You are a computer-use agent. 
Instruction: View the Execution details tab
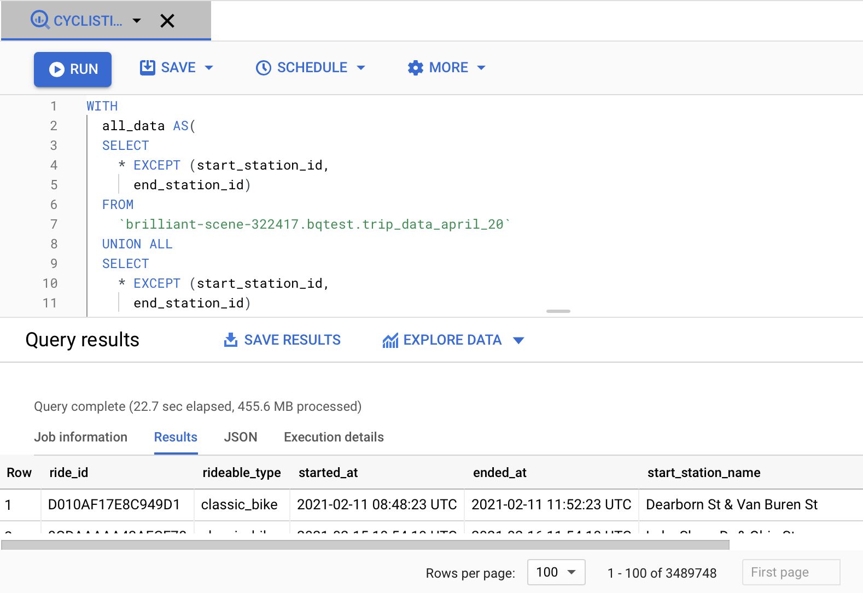click(334, 437)
